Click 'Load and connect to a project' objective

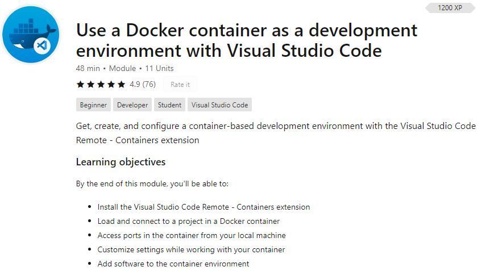[x=188, y=221]
